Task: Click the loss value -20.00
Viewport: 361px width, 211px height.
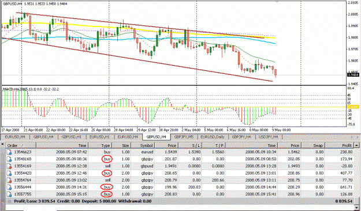Action: (347, 166)
